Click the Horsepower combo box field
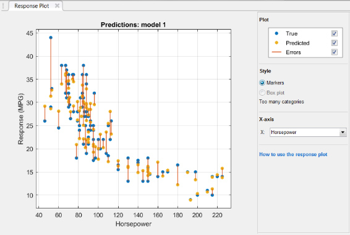350x235 pixels. click(x=308, y=133)
